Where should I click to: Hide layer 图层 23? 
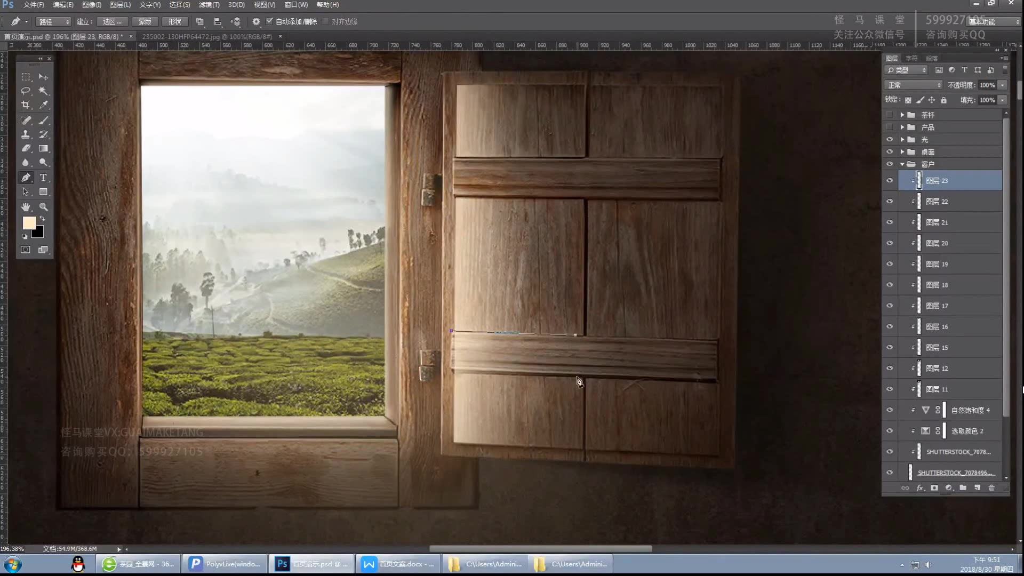point(890,180)
